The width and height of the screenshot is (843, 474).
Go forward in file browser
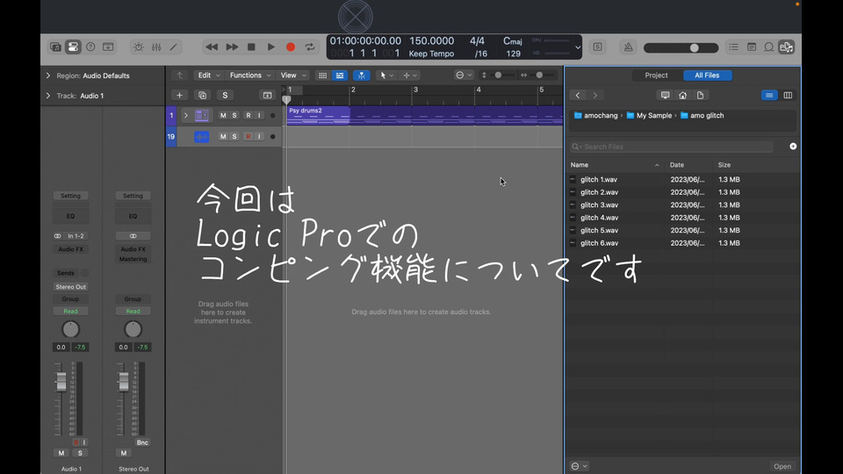coord(595,95)
